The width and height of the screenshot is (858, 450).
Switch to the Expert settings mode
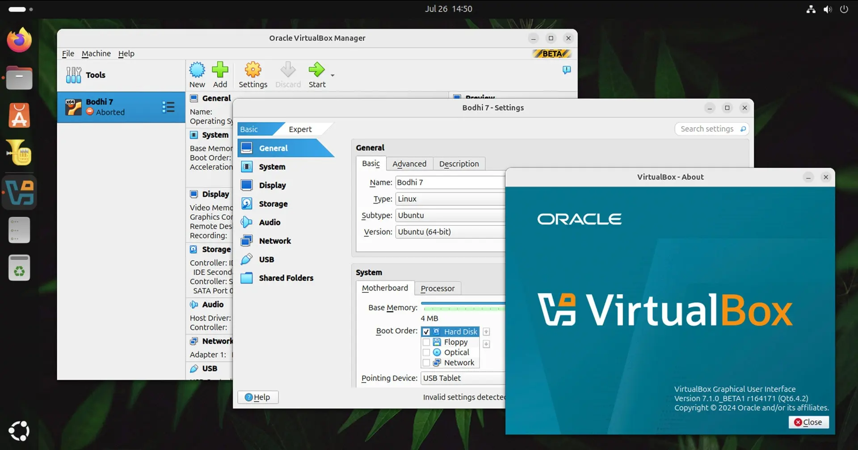[x=300, y=129]
